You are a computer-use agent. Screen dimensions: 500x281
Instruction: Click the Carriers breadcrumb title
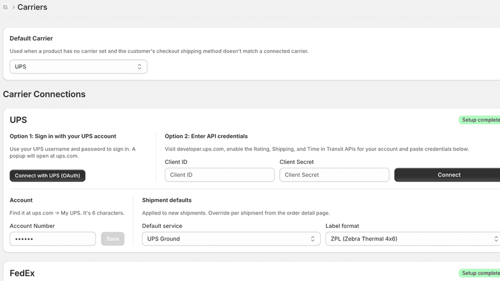(x=32, y=7)
